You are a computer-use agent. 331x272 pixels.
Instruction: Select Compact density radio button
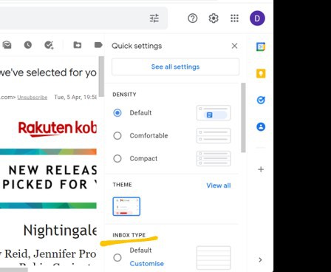coord(117,158)
